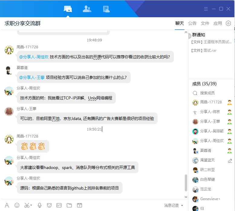The image size is (235, 211).
Task: Open the emoji picker in chat toolbar
Action: tap(17, 205)
